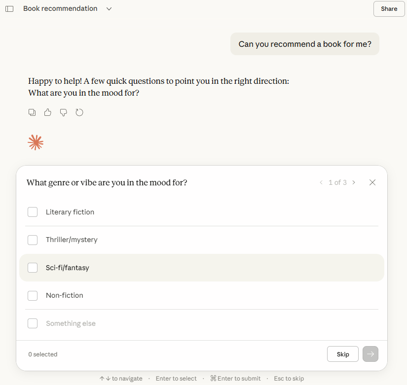Click the Claude asterisk logo
The width and height of the screenshot is (407, 385).
coord(35,142)
